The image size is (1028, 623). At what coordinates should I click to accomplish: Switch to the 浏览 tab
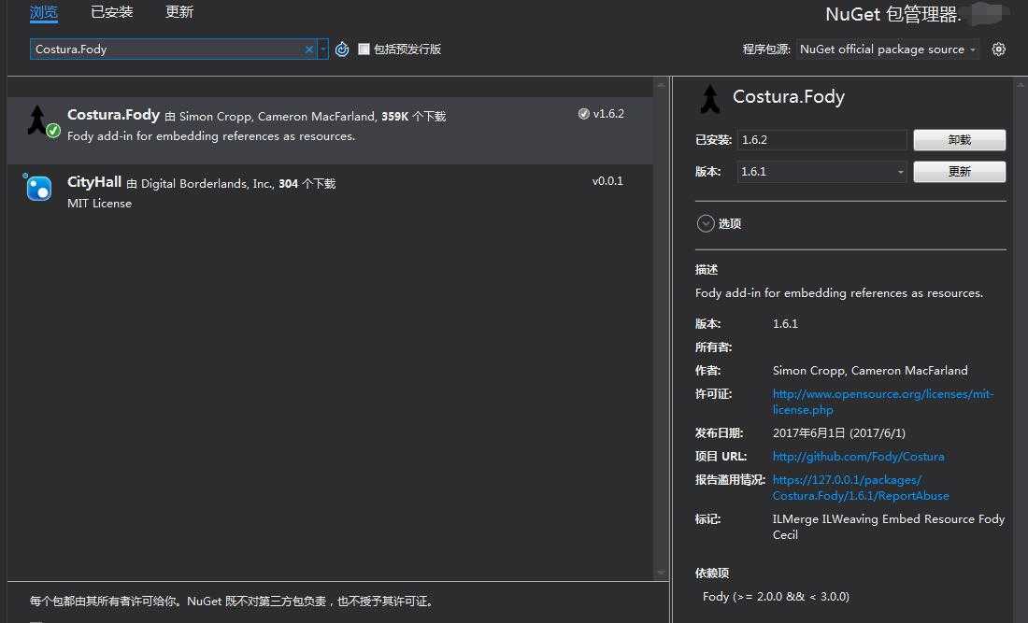[x=44, y=12]
